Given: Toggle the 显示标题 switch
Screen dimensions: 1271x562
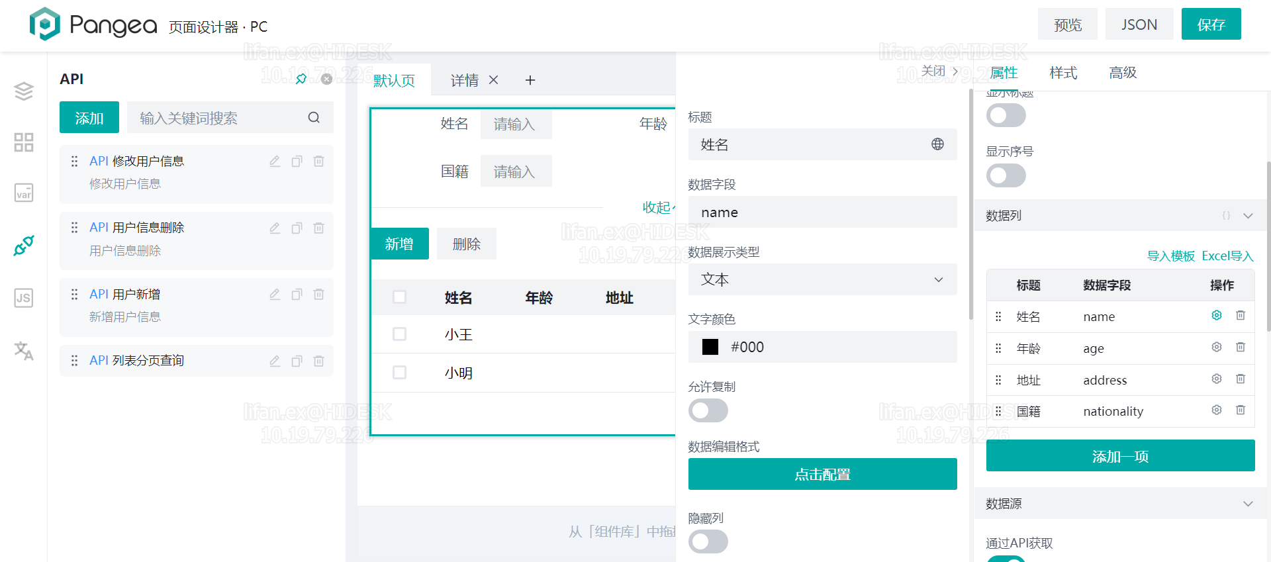Looking at the screenshot, I should (1006, 115).
